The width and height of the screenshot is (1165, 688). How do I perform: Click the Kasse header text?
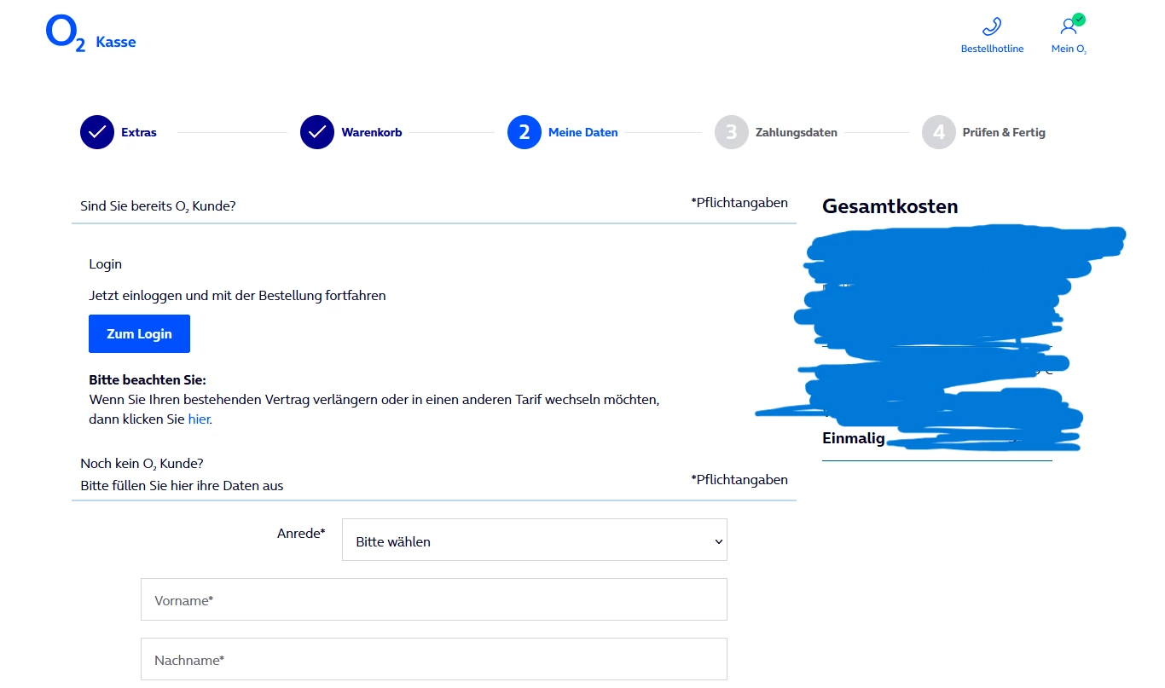[x=116, y=42]
